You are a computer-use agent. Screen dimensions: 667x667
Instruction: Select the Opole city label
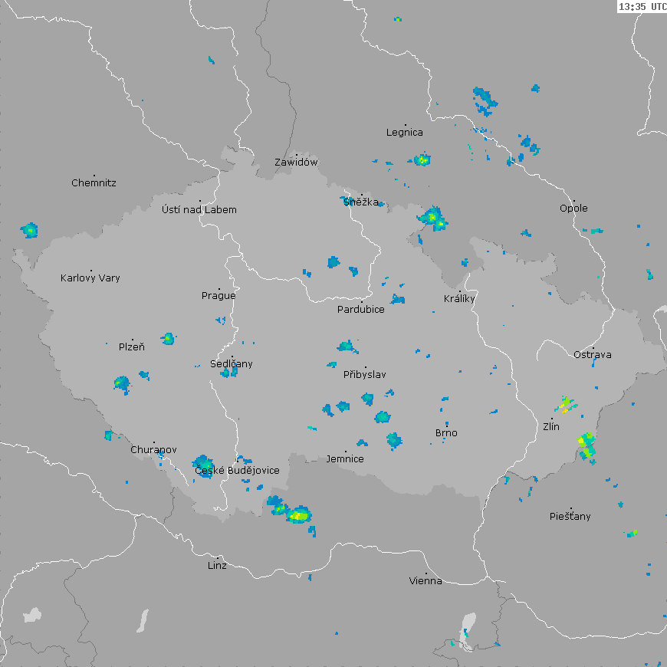(573, 209)
